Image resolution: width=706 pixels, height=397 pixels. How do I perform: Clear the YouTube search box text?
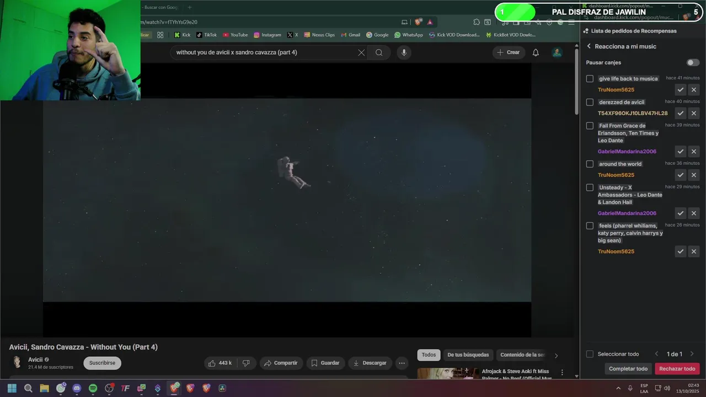coord(361,52)
